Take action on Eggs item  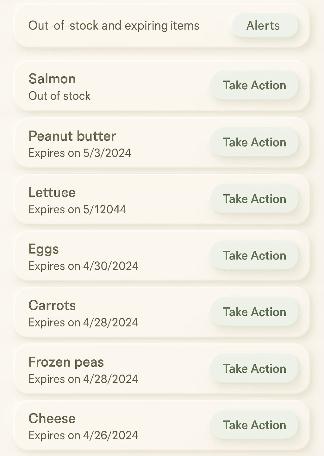tap(254, 255)
